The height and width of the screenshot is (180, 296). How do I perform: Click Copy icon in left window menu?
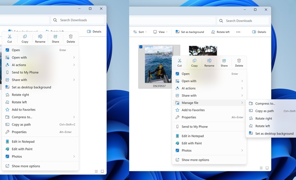[25, 36]
